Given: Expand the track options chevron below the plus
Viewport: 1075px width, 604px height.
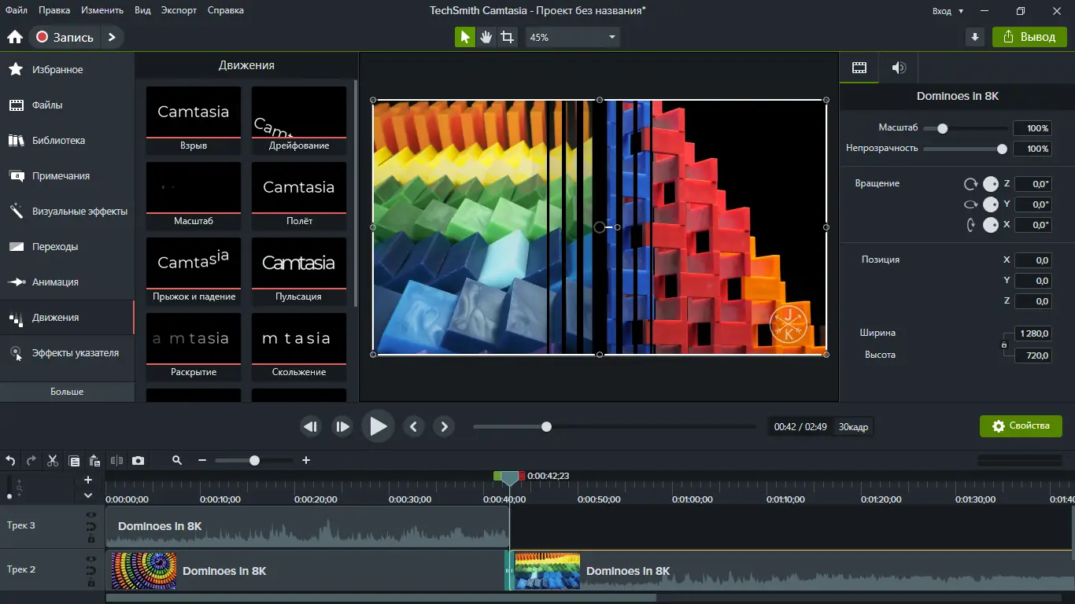Looking at the screenshot, I should click(88, 495).
